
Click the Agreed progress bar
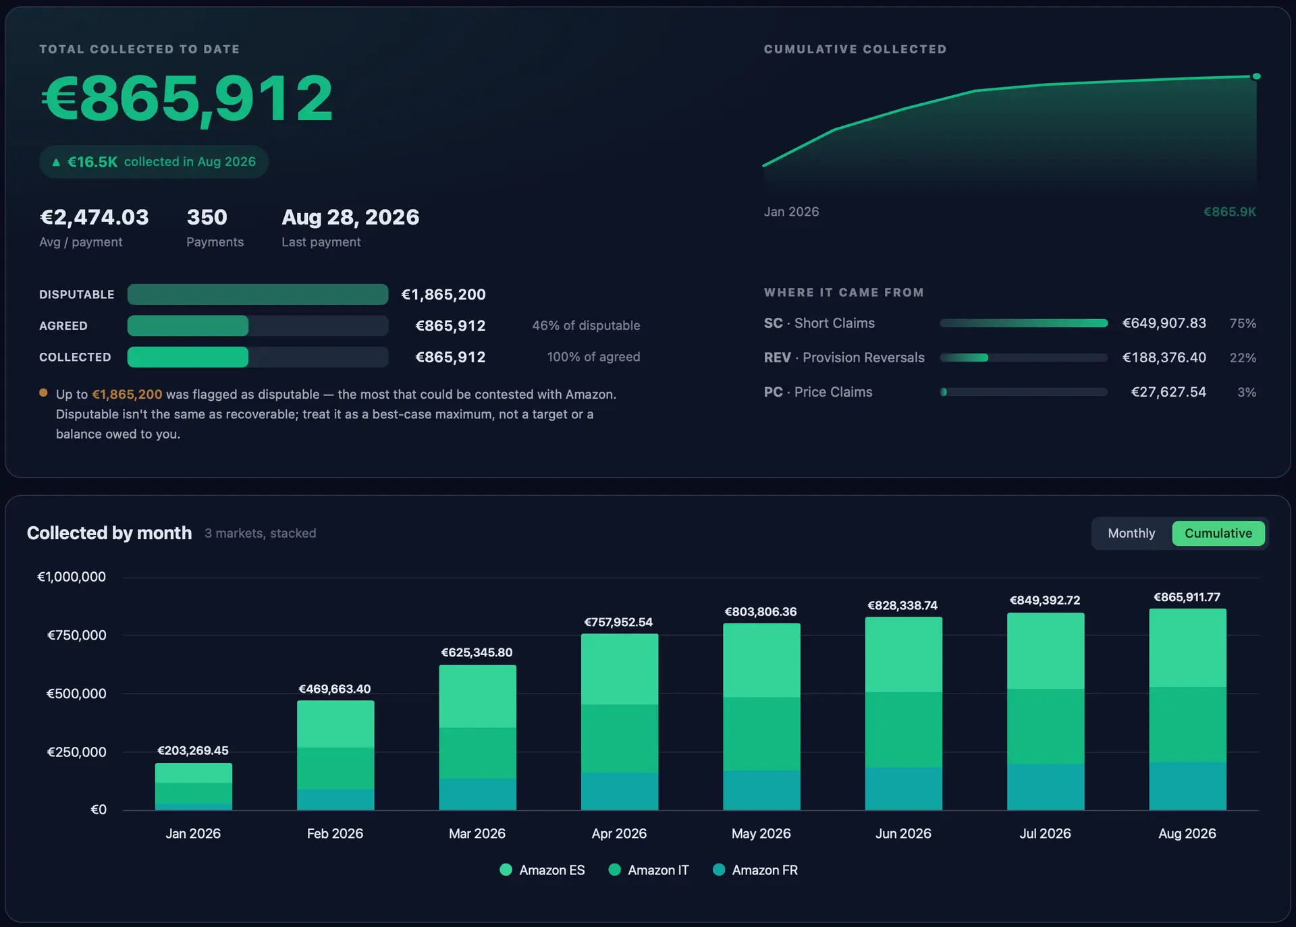pos(258,326)
